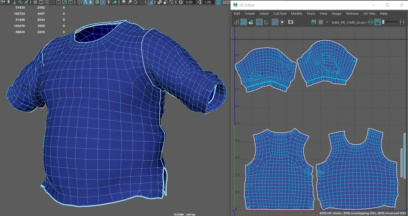Click the bookmarks icon in viewport toolbar
Viewport: 408px width, 216px height.
[8, 2]
